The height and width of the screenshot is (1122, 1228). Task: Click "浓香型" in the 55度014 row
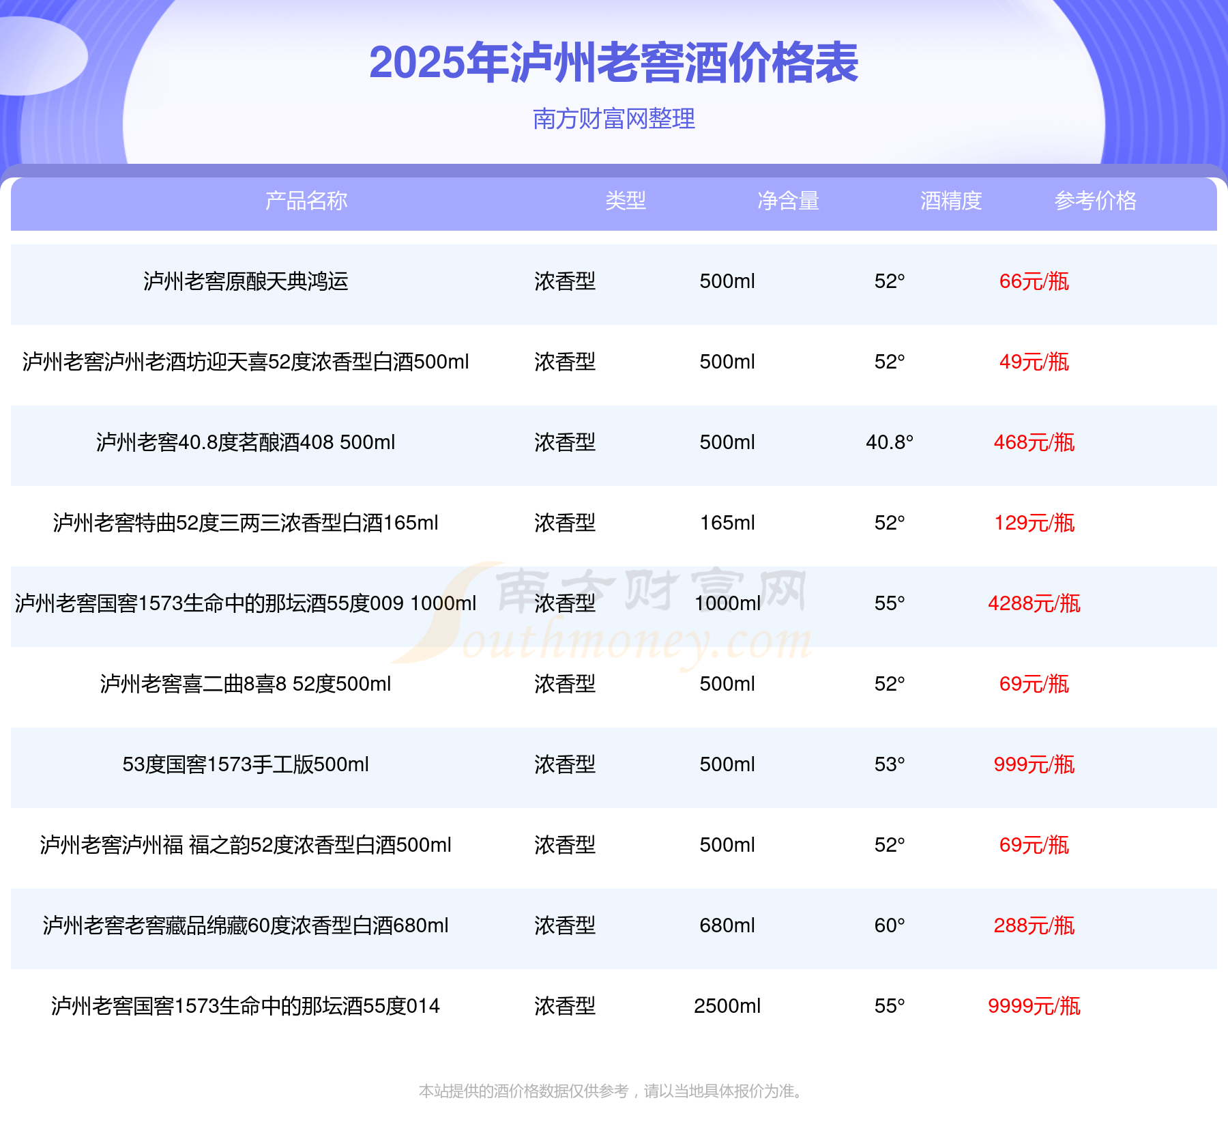[565, 1006]
